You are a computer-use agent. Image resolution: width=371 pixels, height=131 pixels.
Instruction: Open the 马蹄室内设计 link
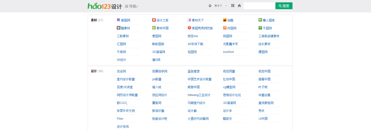pyautogui.click(x=197, y=103)
